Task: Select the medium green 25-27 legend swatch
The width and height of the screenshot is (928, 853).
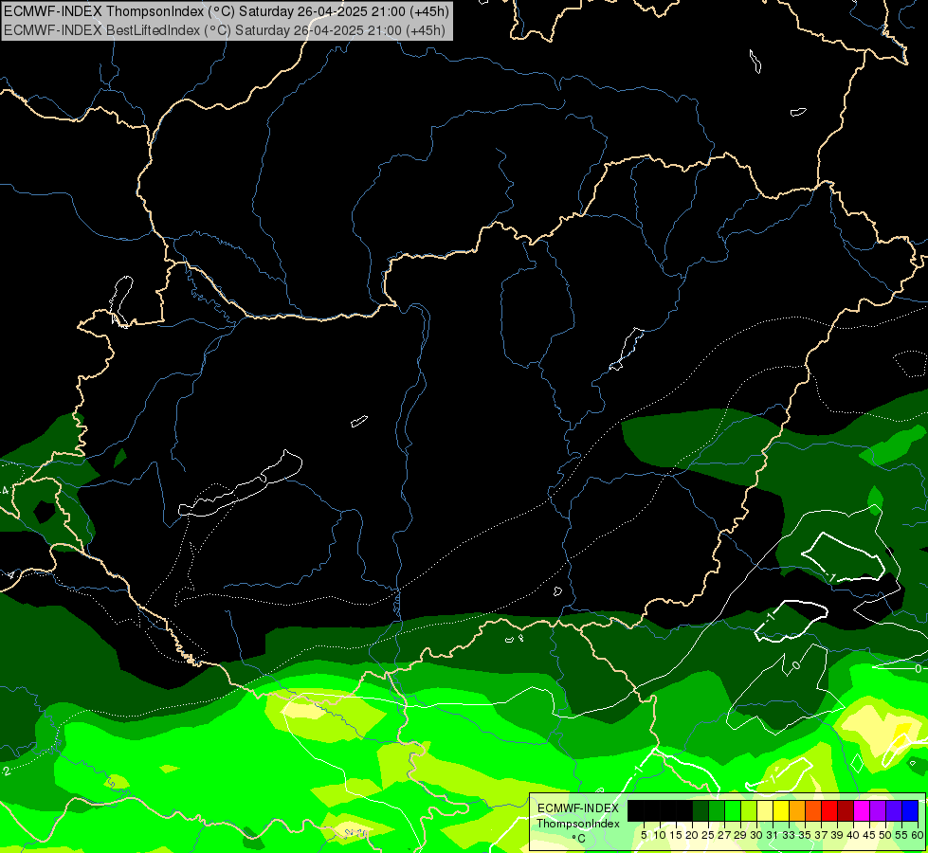Action: 717,811
